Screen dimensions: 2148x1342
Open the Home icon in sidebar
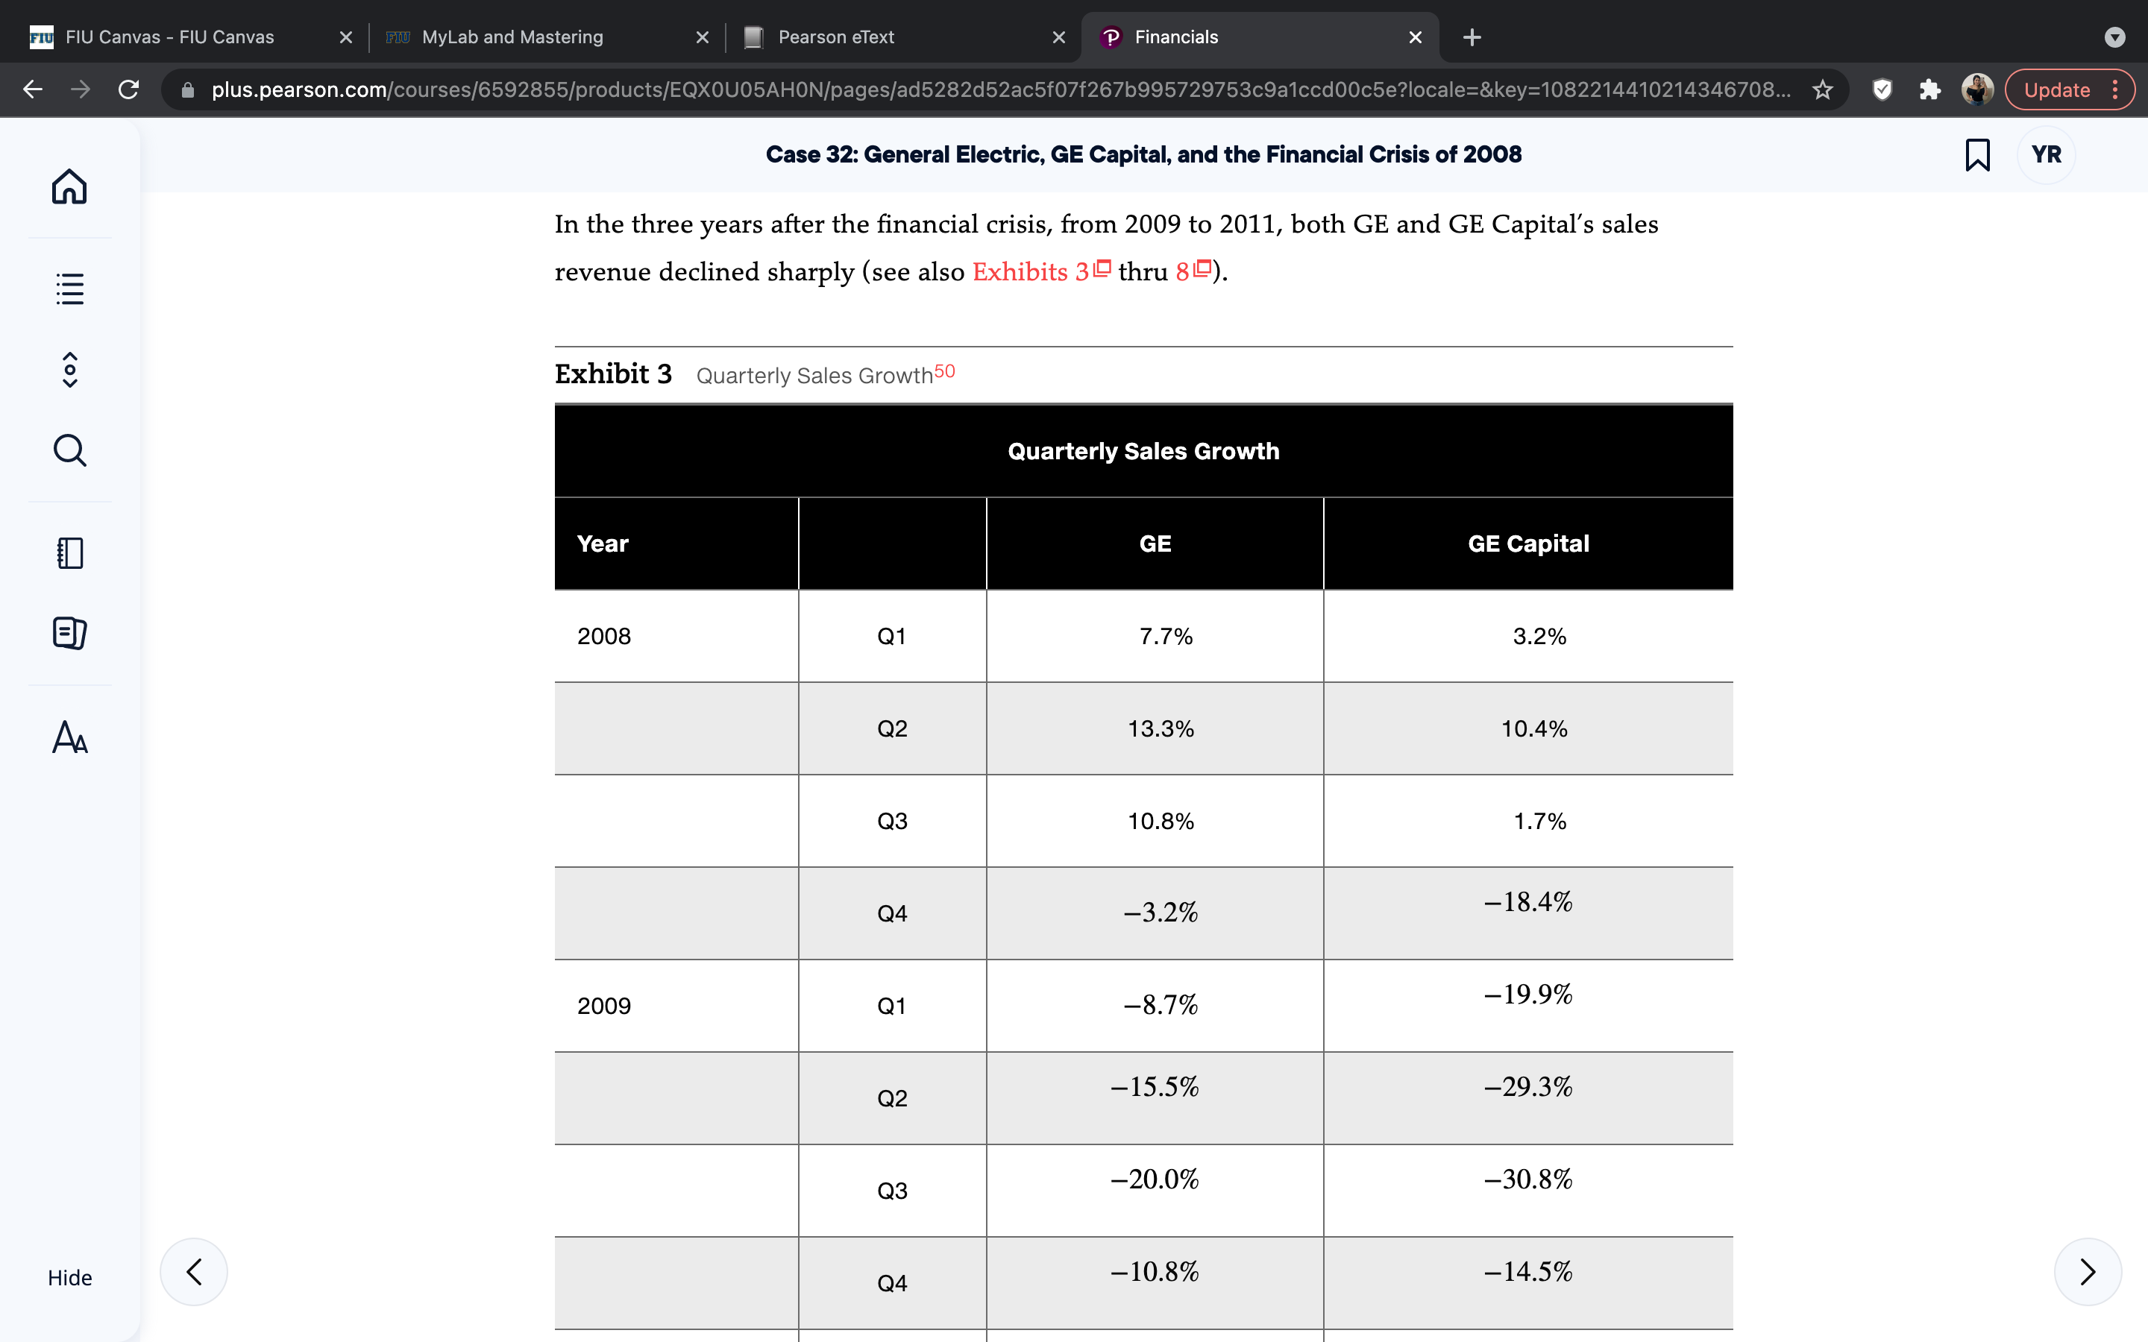(x=69, y=186)
